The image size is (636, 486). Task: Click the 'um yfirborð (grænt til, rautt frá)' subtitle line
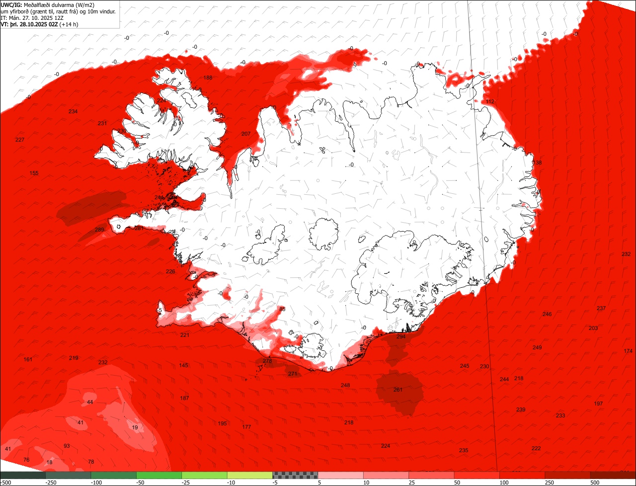coord(59,11)
